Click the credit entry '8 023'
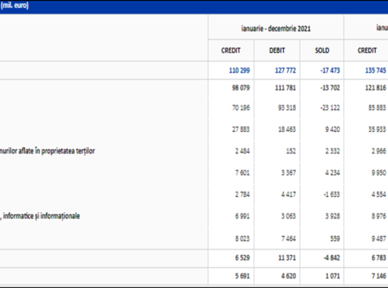The image size is (388, 288). pos(242,238)
